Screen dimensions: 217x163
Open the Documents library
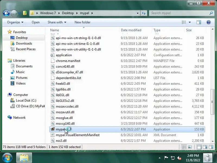tap(24, 66)
